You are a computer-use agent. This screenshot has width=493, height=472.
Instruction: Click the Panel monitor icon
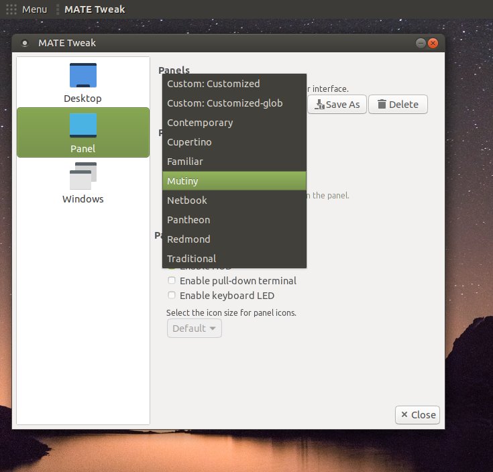click(83, 125)
